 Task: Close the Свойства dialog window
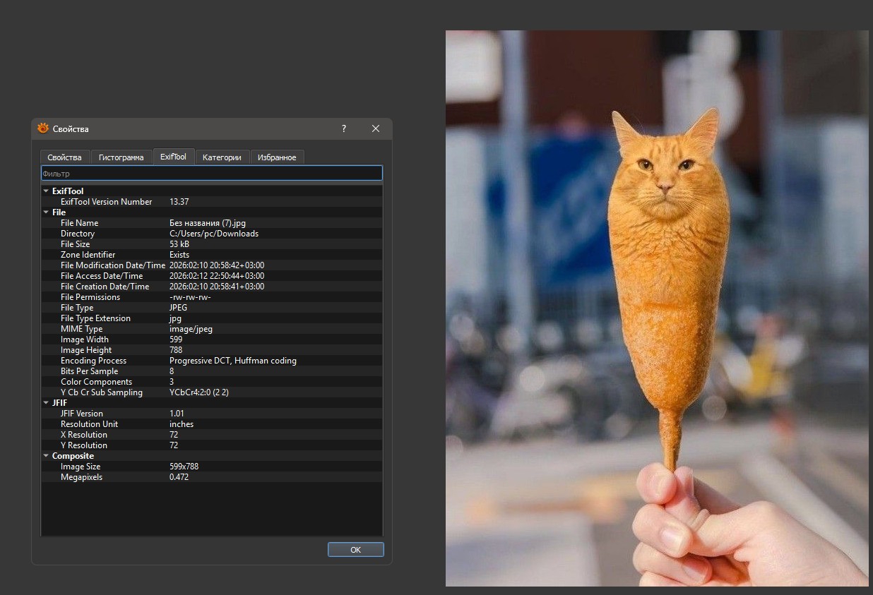376,128
